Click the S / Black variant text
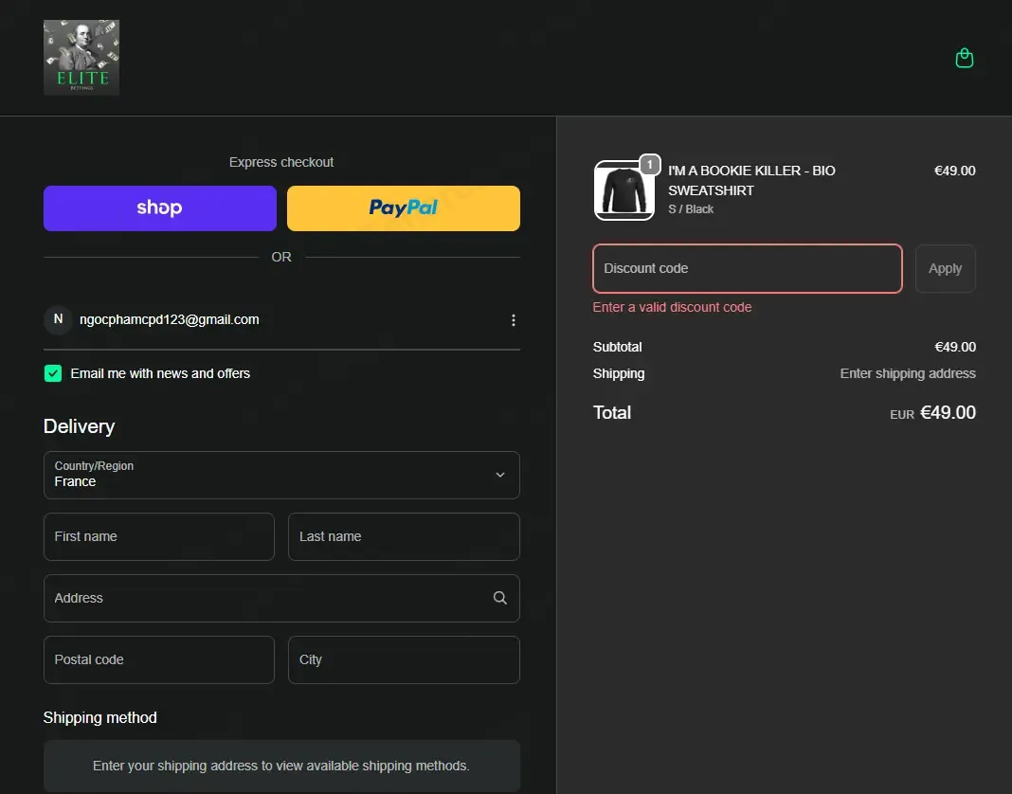The height and width of the screenshot is (794, 1012). click(691, 209)
